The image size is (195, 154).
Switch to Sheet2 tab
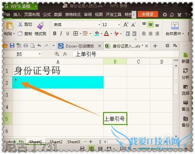pos(56,142)
